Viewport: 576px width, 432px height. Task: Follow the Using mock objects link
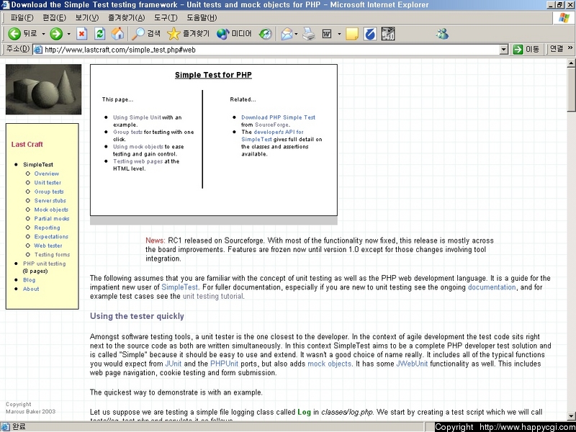click(138, 147)
